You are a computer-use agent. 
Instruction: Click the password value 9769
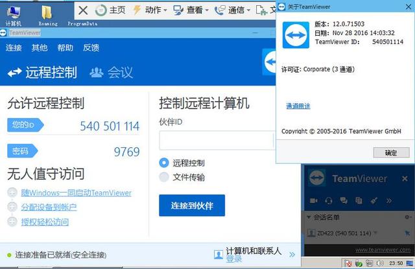pos(126,152)
